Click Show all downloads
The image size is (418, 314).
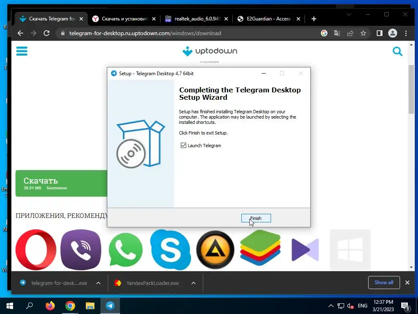(x=384, y=282)
